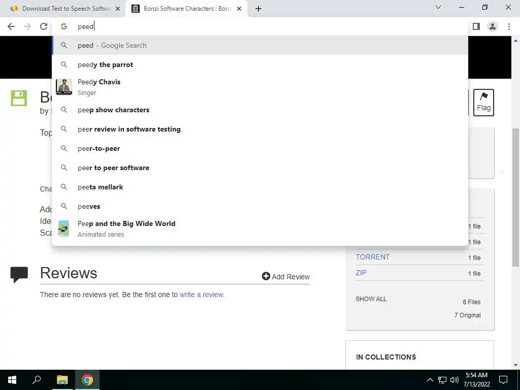Open the Windows Start menu
The height and width of the screenshot is (390, 520).
point(12,380)
